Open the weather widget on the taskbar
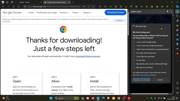This screenshot has width=180, height=101. coord(6,98)
